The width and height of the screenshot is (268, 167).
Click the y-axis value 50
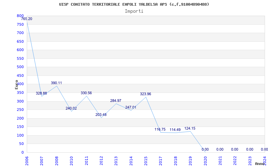coord(21,144)
